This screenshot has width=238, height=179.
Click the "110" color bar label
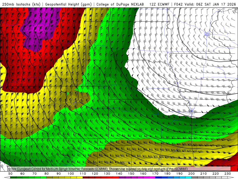pyautogui.click(x=83, y=174)
